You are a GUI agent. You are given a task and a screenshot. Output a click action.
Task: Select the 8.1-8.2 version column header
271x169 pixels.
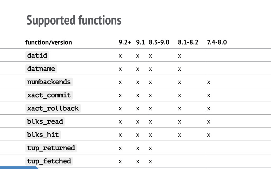click(x=188, y=42)
